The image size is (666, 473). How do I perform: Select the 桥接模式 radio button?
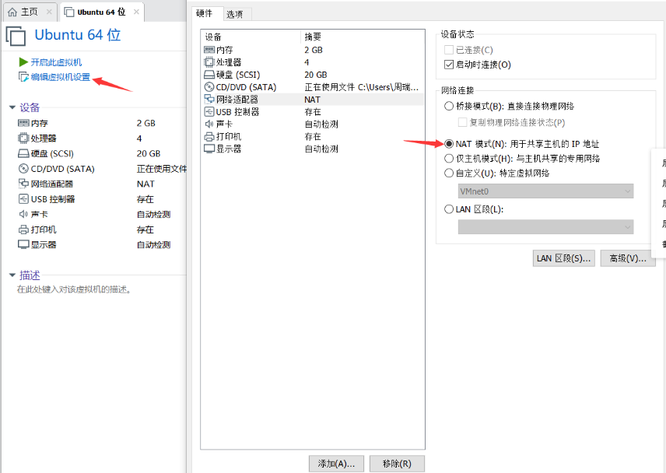coord(450,106)
